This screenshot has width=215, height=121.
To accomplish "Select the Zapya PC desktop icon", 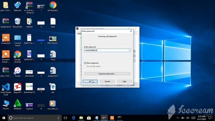I will click(x=17, y=88).
